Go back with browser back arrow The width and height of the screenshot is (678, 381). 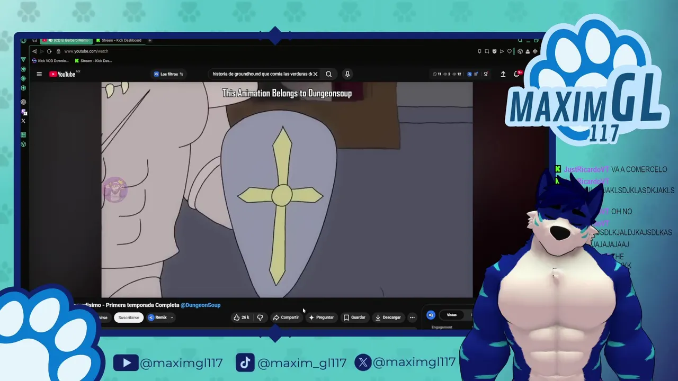(34, 51)
